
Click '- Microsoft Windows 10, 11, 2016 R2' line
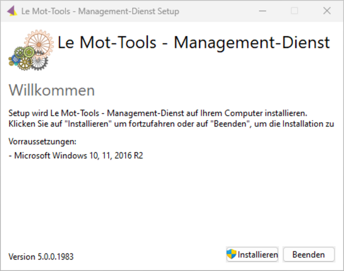[x=76, y=155]
